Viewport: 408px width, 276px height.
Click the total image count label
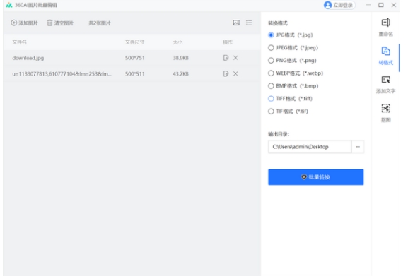(100, 23)
